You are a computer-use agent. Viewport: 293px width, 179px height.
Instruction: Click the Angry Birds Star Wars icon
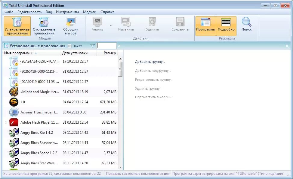pyautogui.click(x=14, y=163)
